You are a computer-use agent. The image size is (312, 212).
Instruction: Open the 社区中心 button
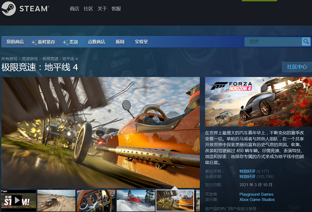click(297, 67)
